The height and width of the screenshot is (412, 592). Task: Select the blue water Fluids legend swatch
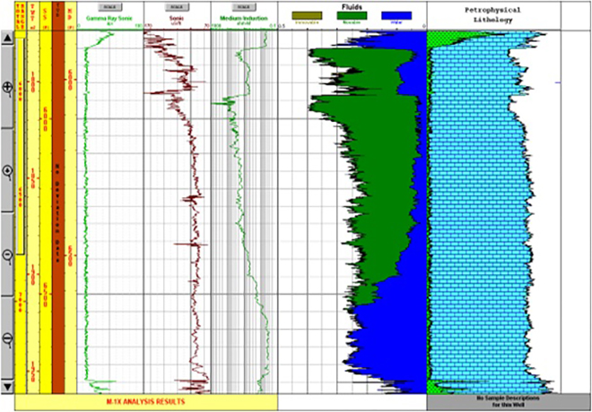tap(396, 16)
